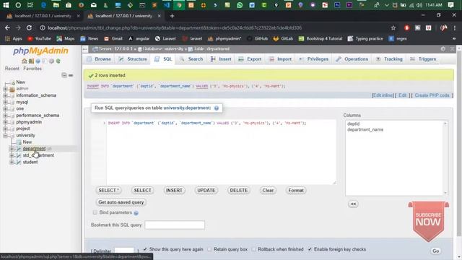Switch to the Browse tab
This screenshot has width=462, height=260.
click(99, 59)
